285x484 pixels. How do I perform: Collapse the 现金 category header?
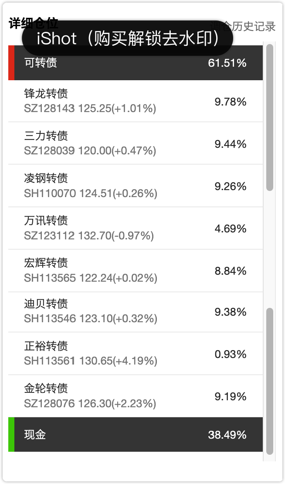pyautogui.click(x=131, y=435)
